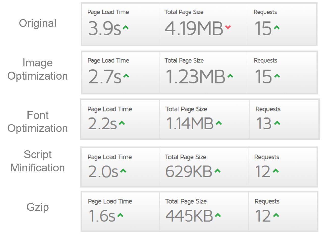Click the green arrow next to 445KB

pyautogui.click(x=218, y=215)
